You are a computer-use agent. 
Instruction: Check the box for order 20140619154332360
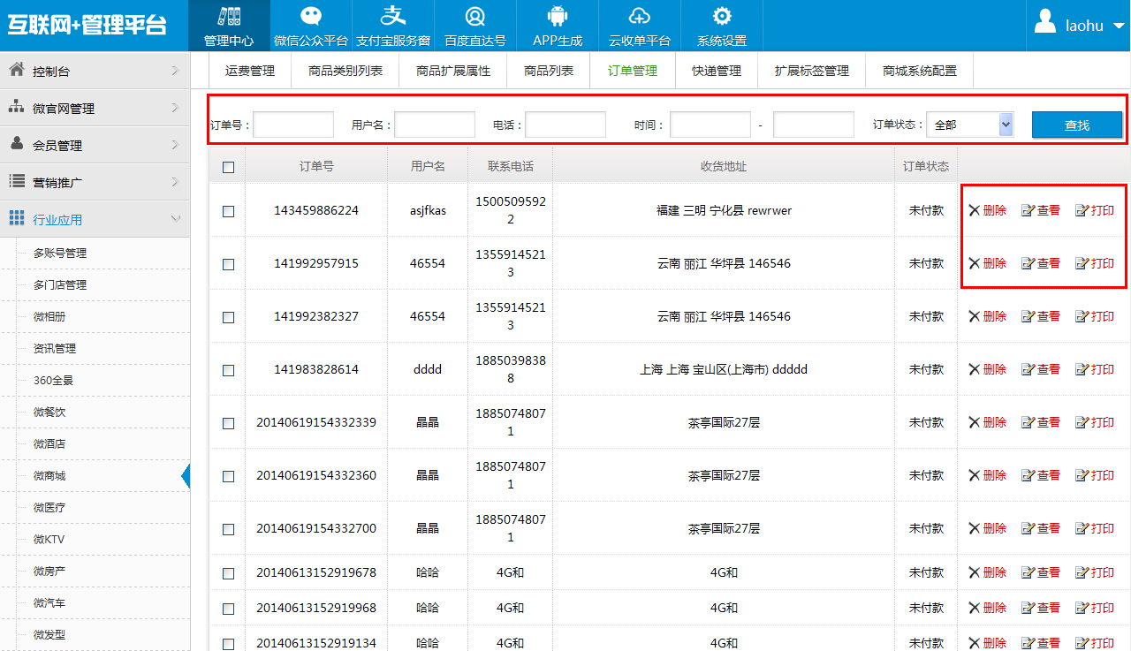click(229, 476)
